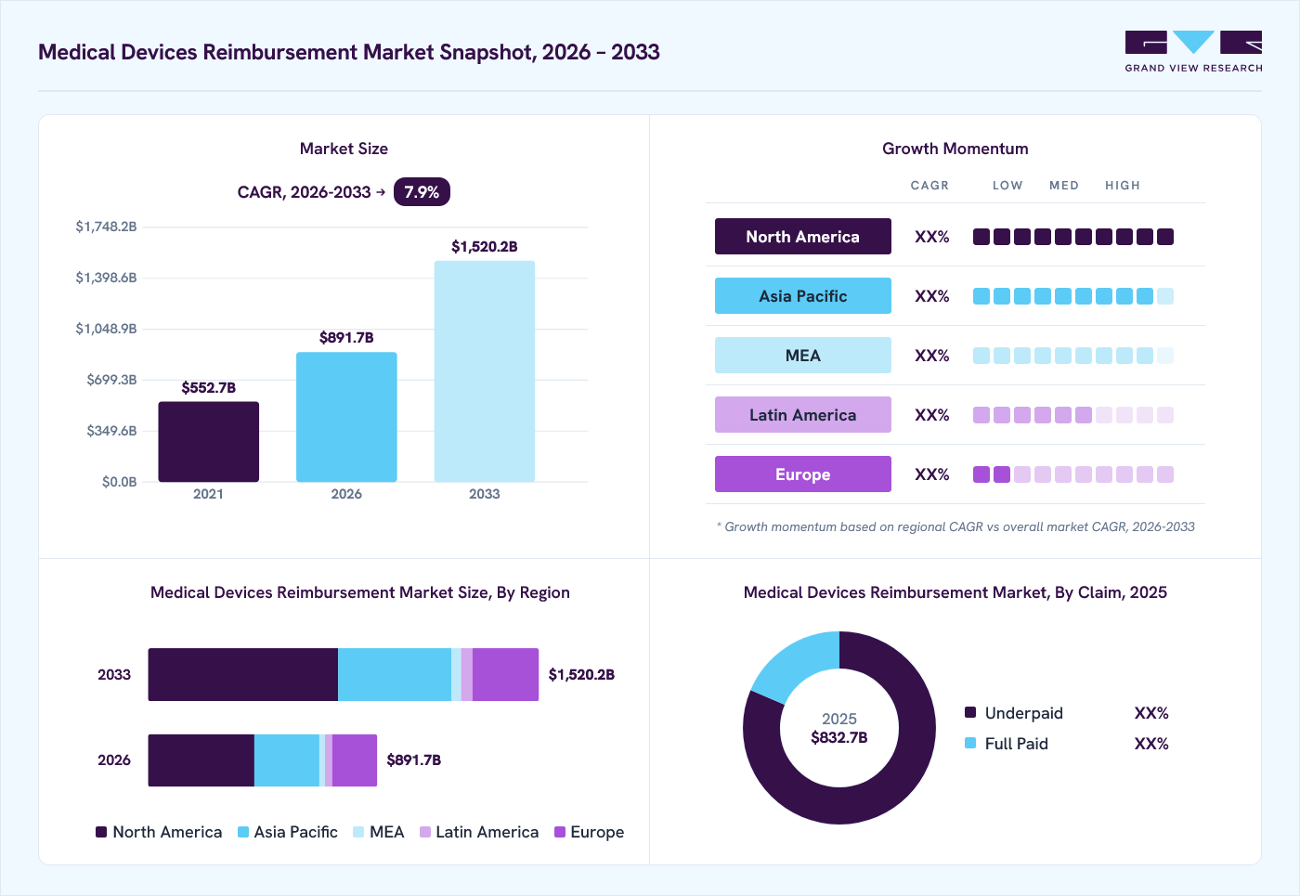Screen dimensions: 1300x896
Task: Click the light blue 2033 market size bar
Action: [485, 371]
